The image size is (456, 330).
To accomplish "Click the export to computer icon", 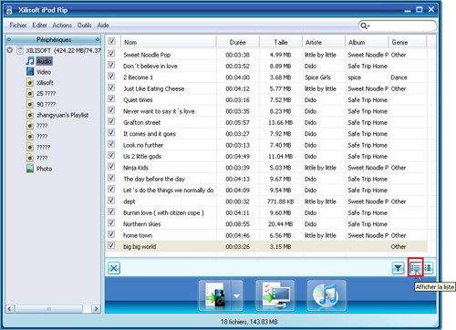I will [275, 295].
